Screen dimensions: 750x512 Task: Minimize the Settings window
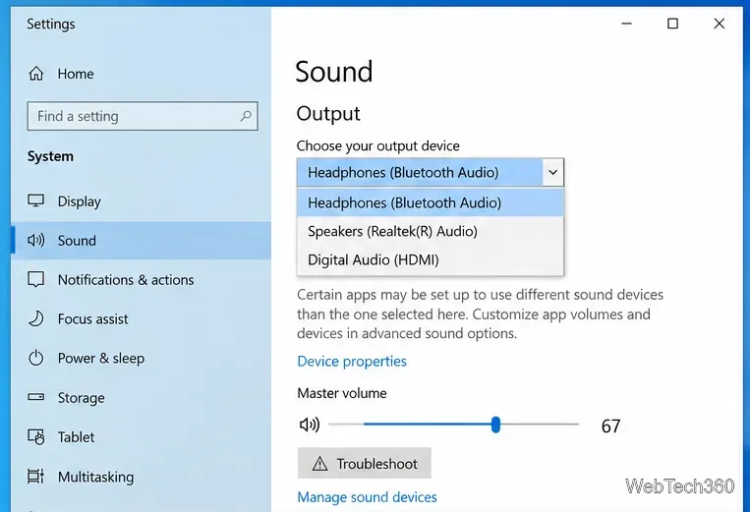pos(626,24)
